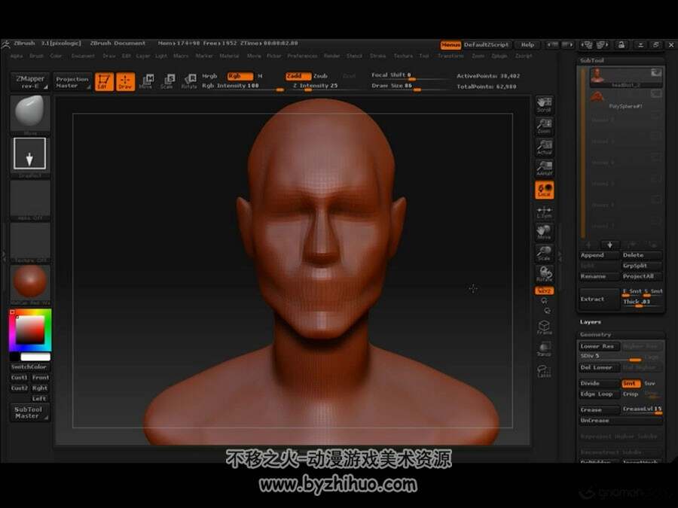Viewport: 678px width, 508px height.
Task: Click the ProjectAll button
Action: (x=642, y=276)
